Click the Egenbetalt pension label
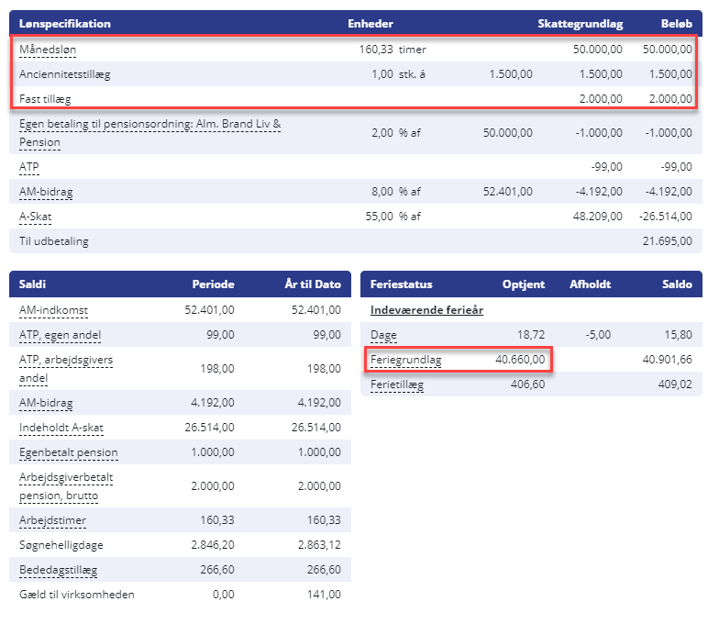708x624 pixels. point(68,452)
